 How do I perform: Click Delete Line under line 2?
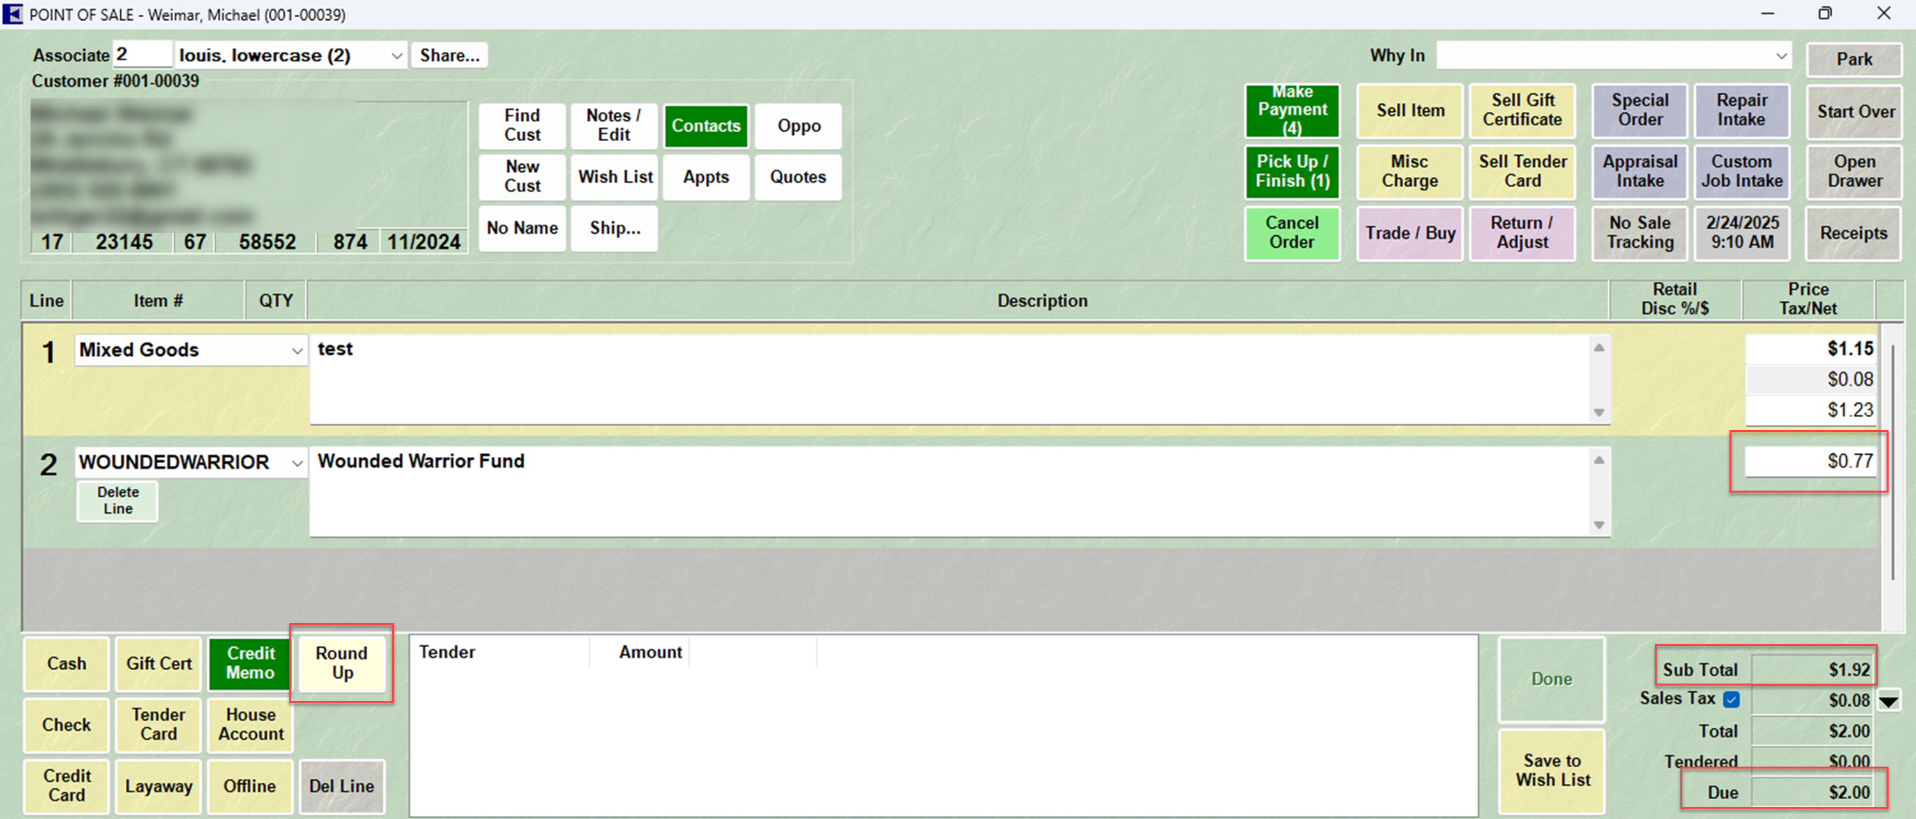[x=118, y=501]
